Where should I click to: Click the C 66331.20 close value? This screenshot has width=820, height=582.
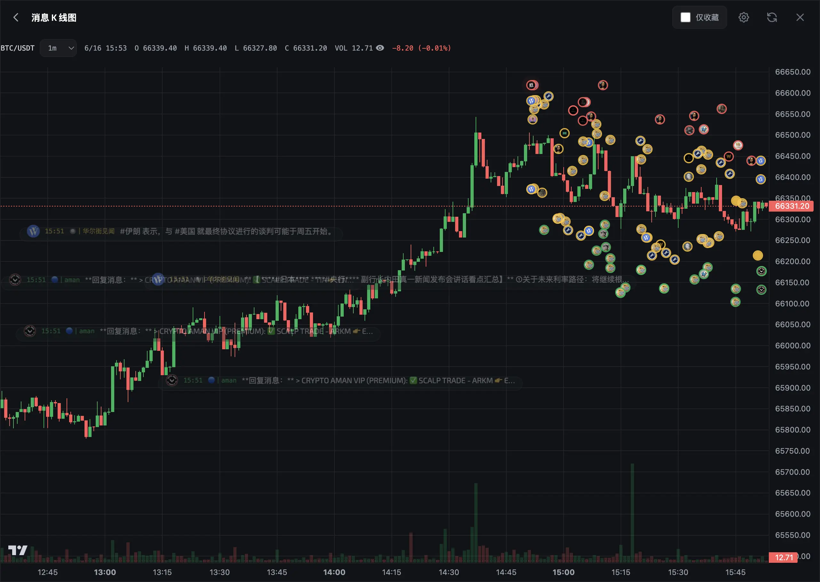point(306,48)
